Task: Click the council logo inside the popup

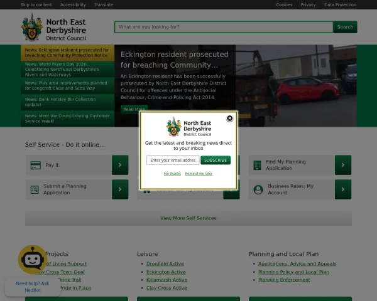Action: (x=188, y=127)
